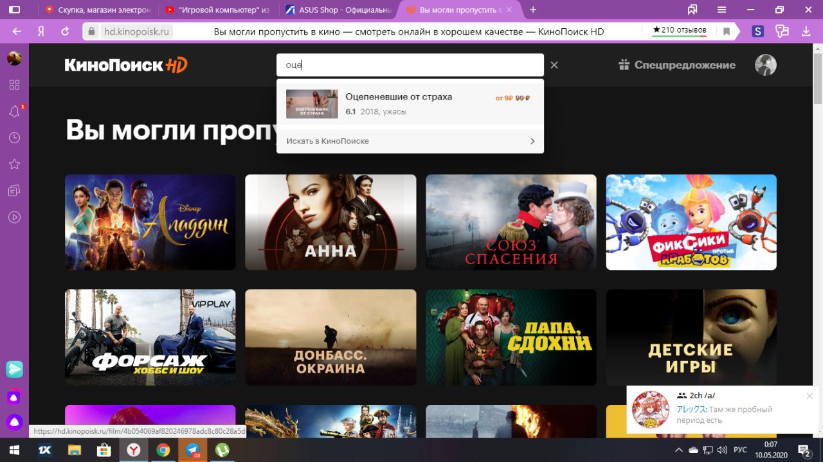Open Спецпредложение gift offer link

[x=677, y=65]
